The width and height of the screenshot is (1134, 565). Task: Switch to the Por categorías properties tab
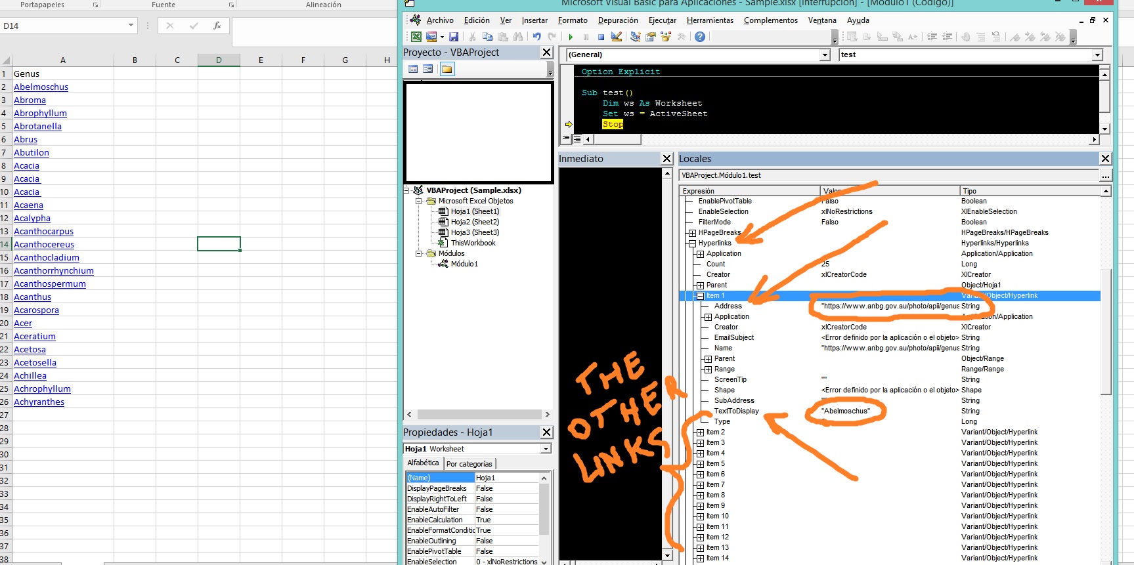point(469,464)
